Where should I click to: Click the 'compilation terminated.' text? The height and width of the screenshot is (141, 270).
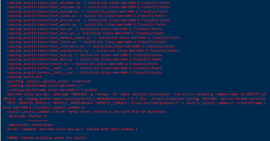coord(30,125)
